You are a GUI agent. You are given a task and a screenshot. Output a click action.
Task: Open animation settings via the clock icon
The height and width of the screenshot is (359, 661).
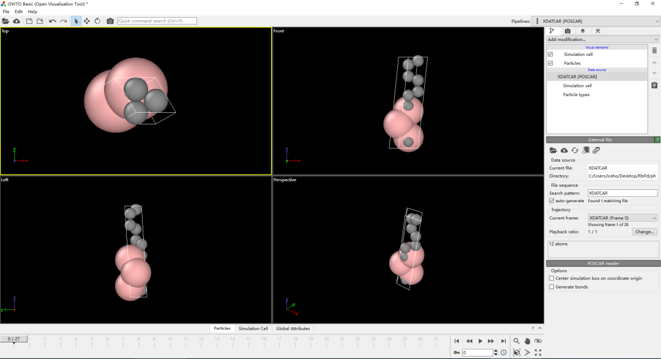504,353
